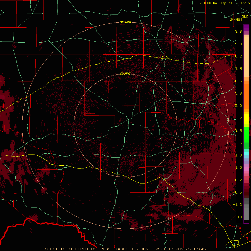Click the 0.5 DEG elevation text
The width and height of the screenshot is (251, 251).
click(x=139, y=249)
